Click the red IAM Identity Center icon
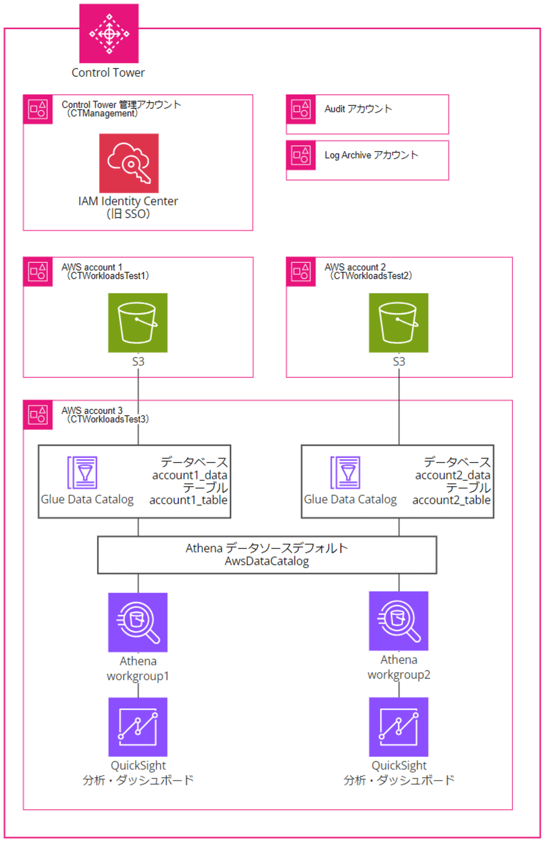The width and height of the screenshot is (544, 842). click(x=129, y=163)
